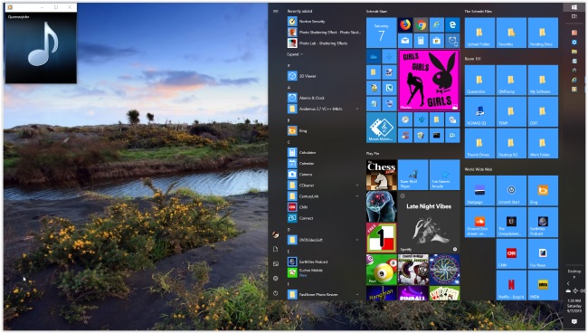
Task: Open the OneDrive cloud tile
Action: point(374,57)
